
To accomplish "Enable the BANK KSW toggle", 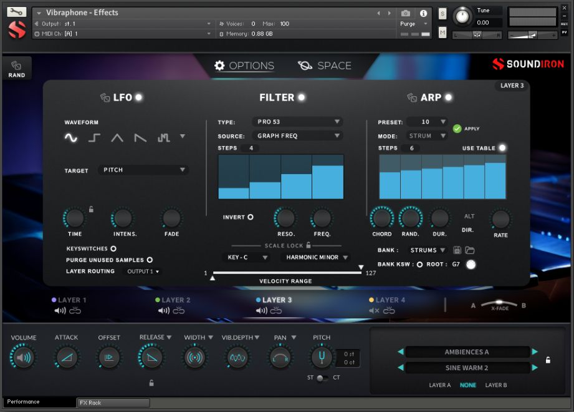I will (420, 264).
